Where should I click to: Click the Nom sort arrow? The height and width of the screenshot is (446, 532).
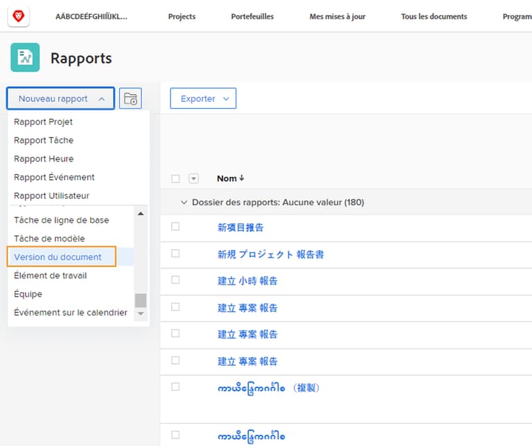(242, 178)
